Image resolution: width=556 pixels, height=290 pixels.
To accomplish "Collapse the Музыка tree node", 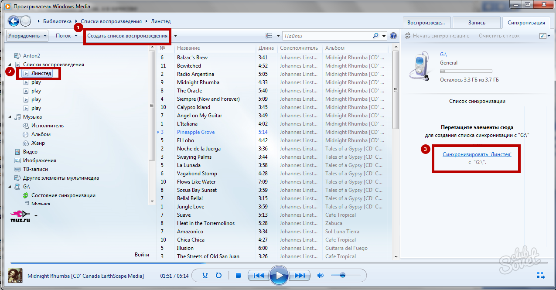I will tap(10, 117).
